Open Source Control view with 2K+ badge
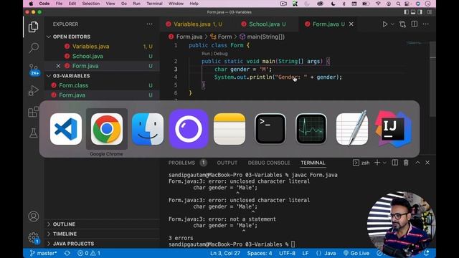Image resolution: width=459 pixels, height=258 pixels. tap(34, 70)
